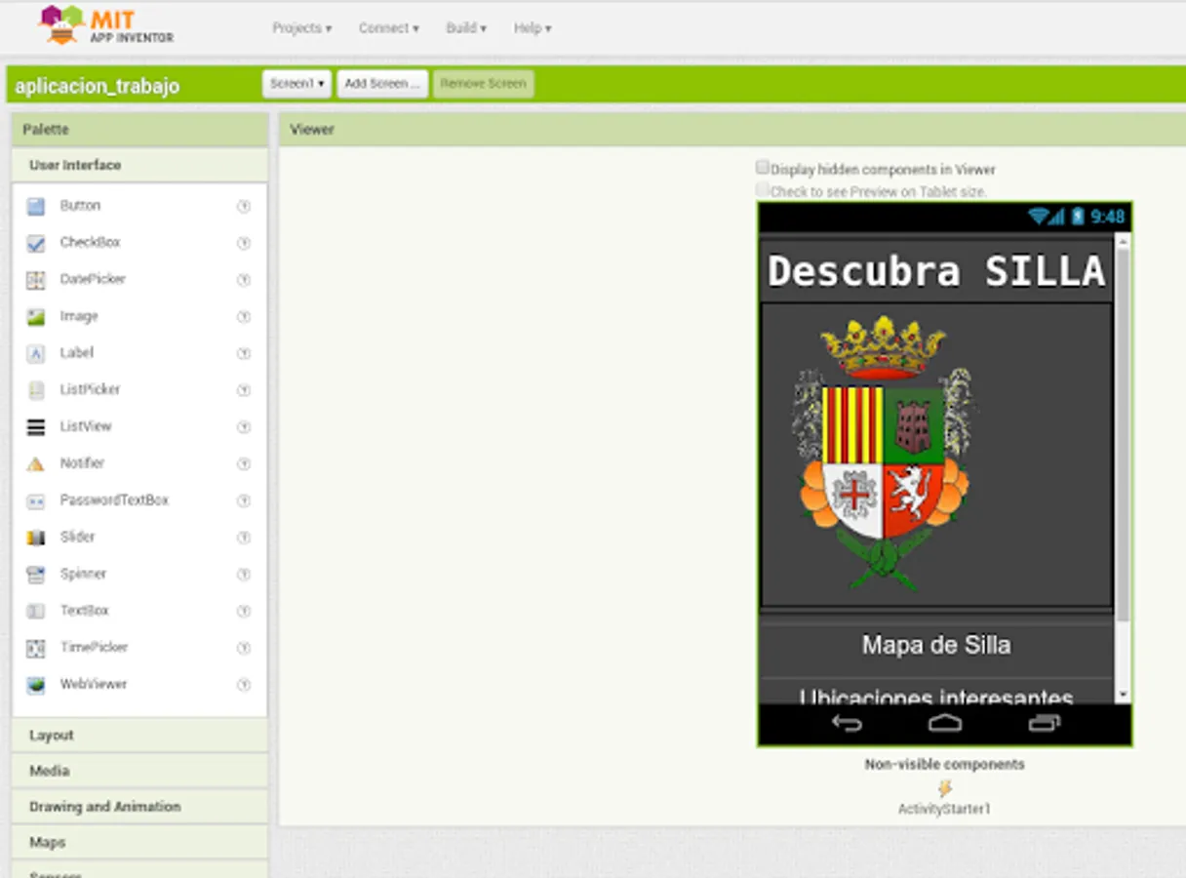Expand the Drawing and Animation section
This screenshot has height=878, width=1186.
[x=139, y=807]
